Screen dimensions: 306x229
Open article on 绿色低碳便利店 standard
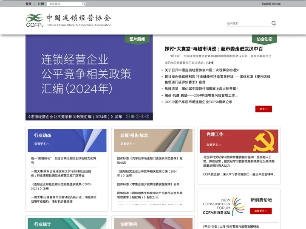218,79
